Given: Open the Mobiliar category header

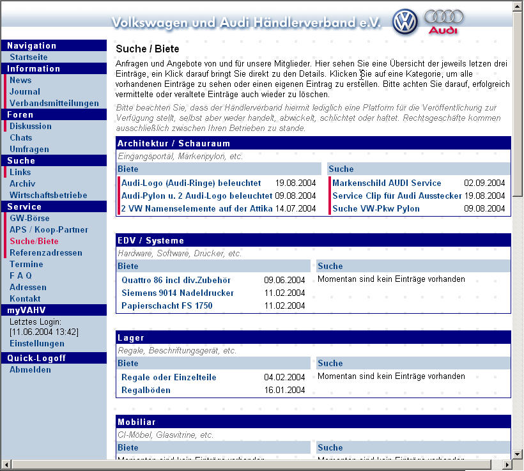Looking at the screenshot, I should point(137,422).
